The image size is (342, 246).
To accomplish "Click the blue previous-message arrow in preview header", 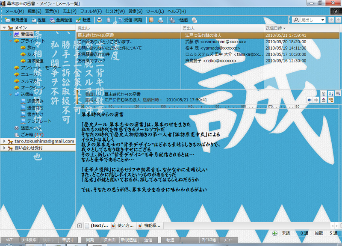I will click(x=309, y=100).
